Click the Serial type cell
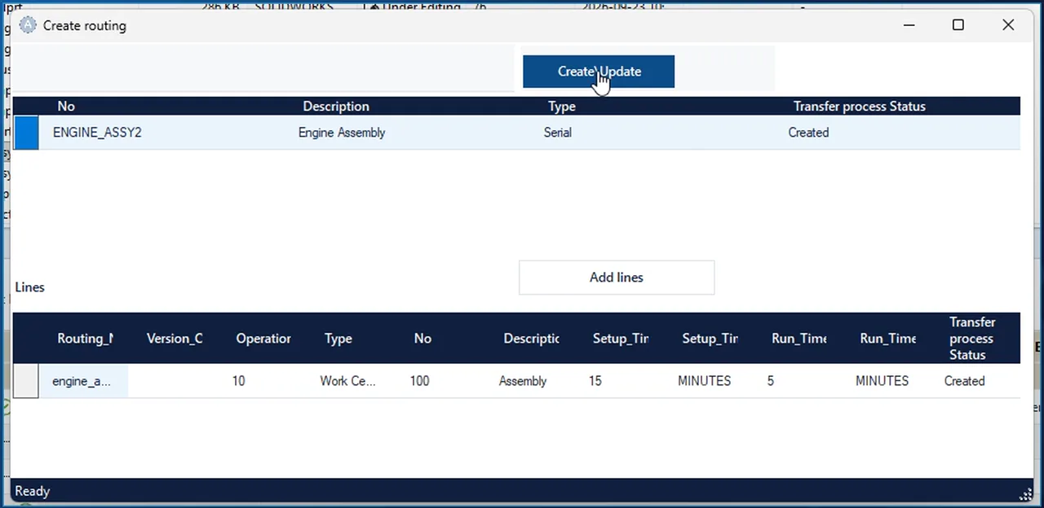Viewport: 1044px width, 508px height. click(x=558, y=133)
